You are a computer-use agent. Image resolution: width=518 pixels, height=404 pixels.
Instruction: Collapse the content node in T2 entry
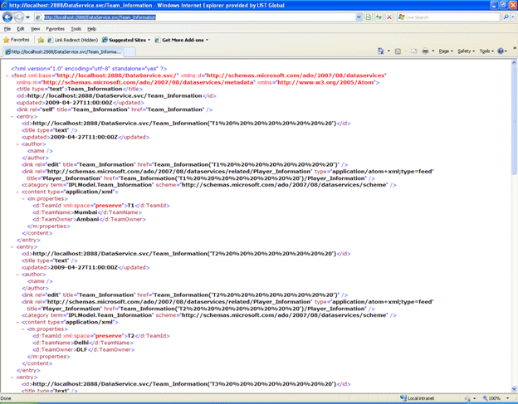click(17, 322)
